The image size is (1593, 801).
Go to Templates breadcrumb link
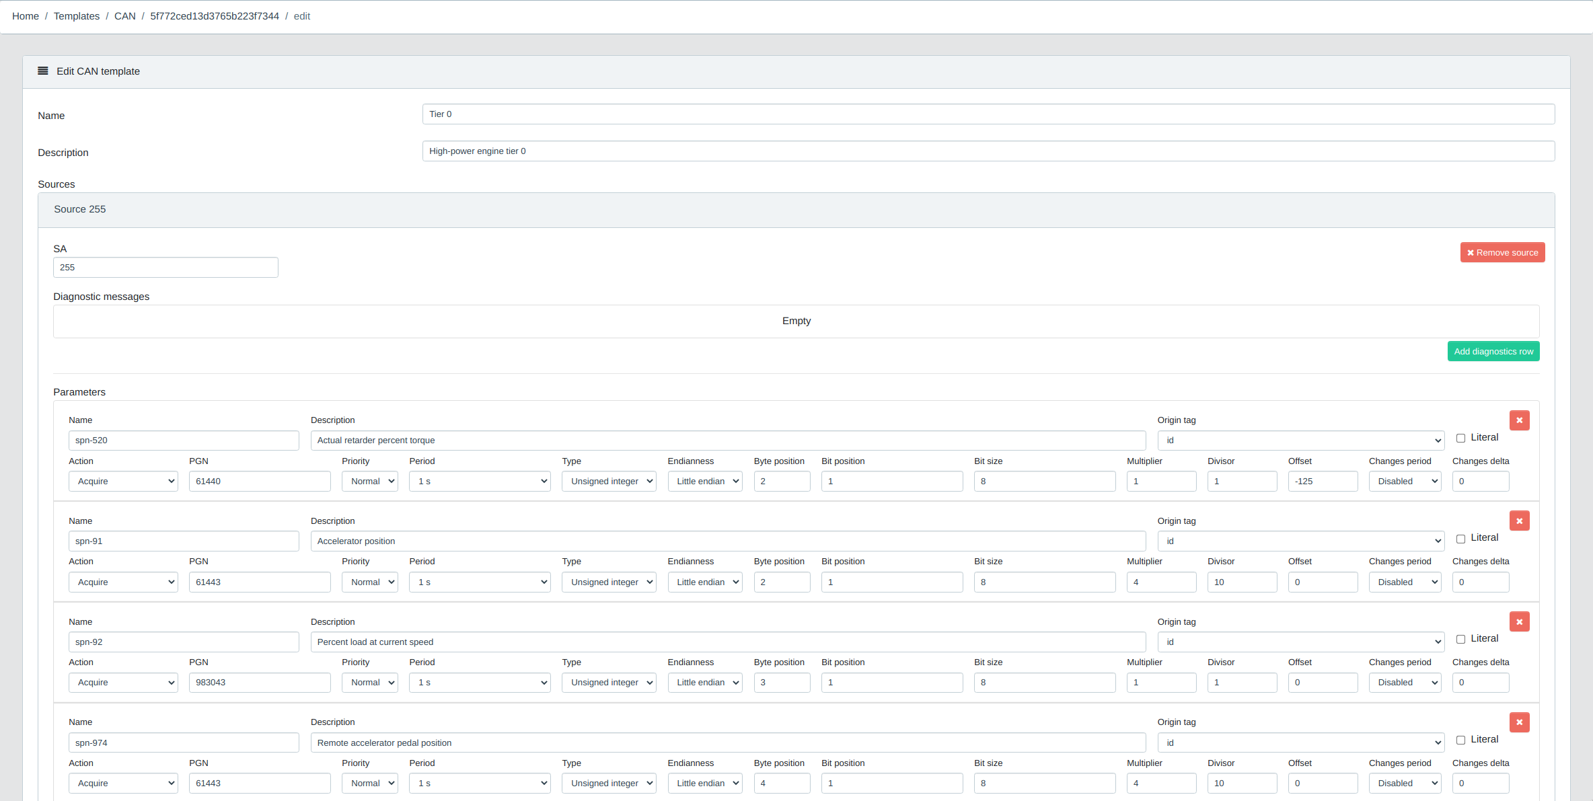tap(76, 16)
